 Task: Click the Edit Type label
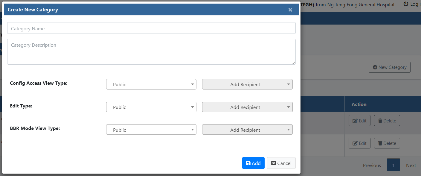click(21, 106)
